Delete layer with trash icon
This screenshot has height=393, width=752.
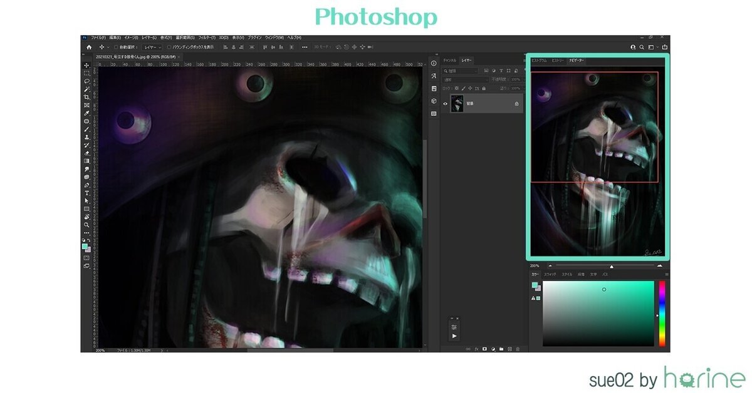518,349
